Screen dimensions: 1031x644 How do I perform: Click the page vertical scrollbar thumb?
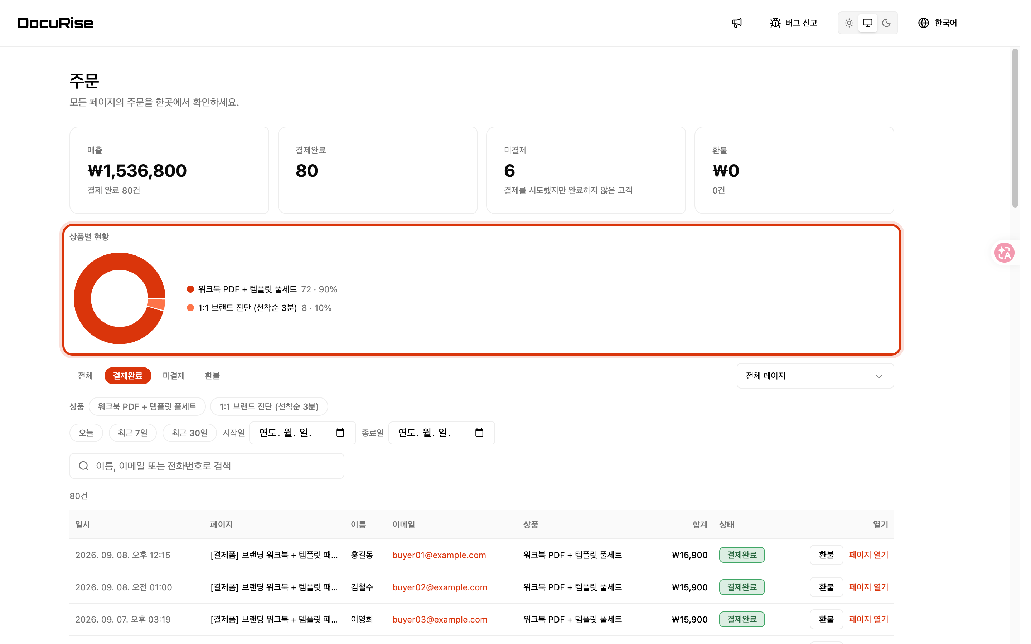[x=1015, y=128]
